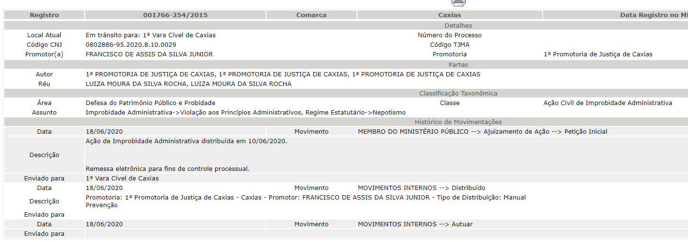
Task: Click the Data Registro header cell
Action: pos(654,15)
